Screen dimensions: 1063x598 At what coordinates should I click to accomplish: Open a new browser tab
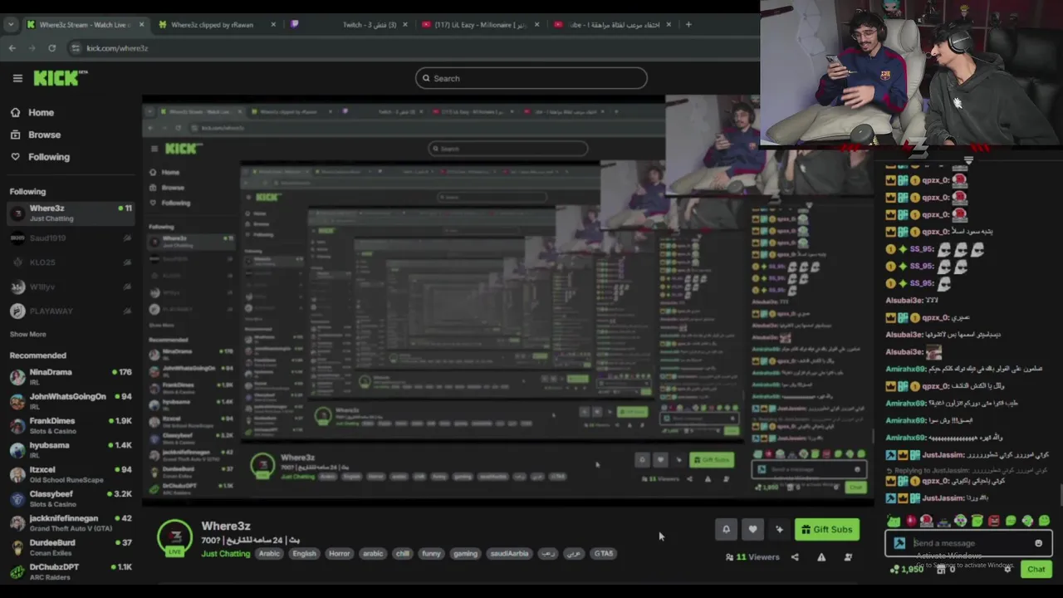(688, 24)
